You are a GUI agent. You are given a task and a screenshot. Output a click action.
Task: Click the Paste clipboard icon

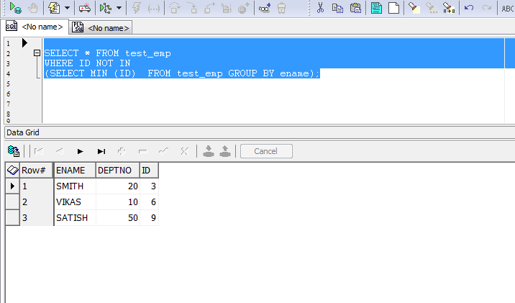pos(355,8)
